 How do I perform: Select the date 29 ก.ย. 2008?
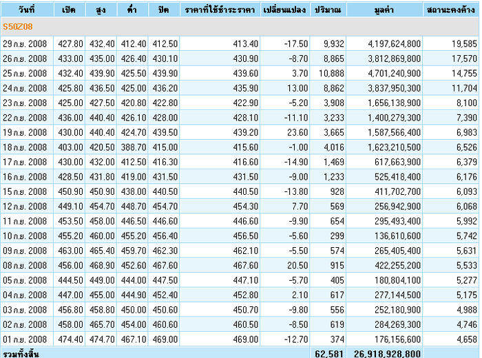click(25, 44)
